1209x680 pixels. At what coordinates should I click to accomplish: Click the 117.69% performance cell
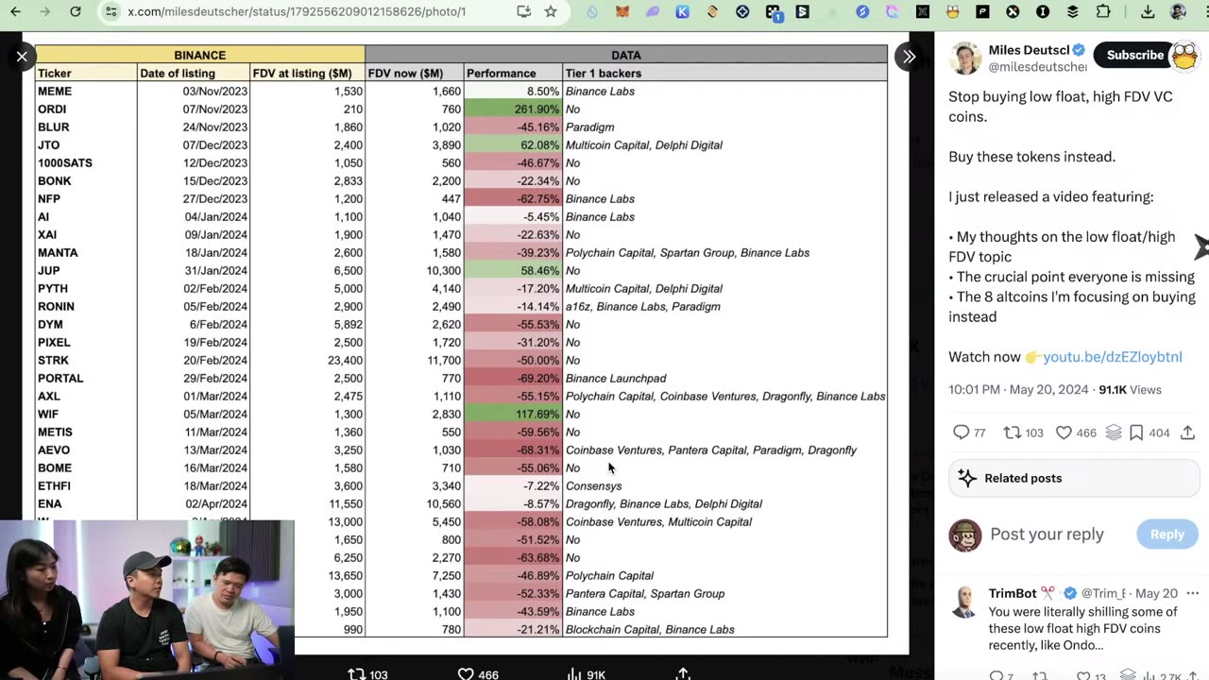pos(514,415)
